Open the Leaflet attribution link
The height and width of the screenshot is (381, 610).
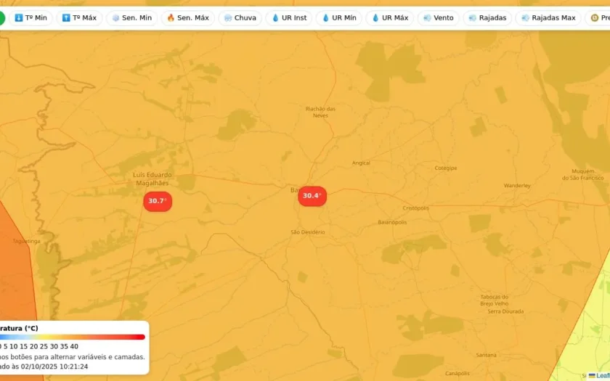point(603,376)
